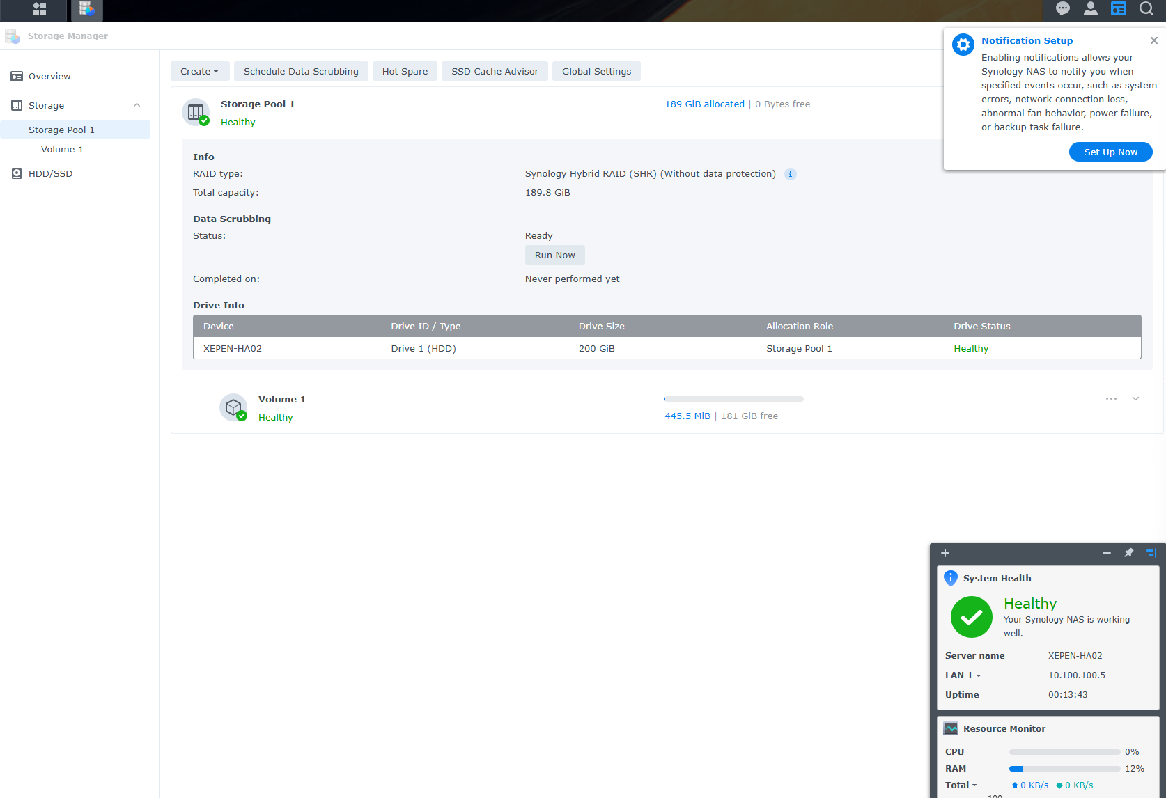Click the Device column header
This screenshot has width=1166, height=798.
(x=219, y=327)
